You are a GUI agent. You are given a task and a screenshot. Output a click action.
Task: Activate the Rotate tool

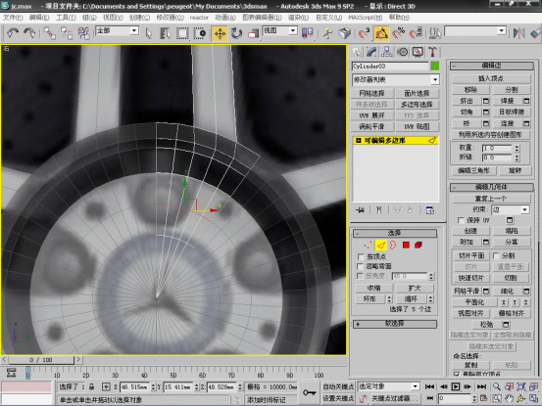coord(236,33)
